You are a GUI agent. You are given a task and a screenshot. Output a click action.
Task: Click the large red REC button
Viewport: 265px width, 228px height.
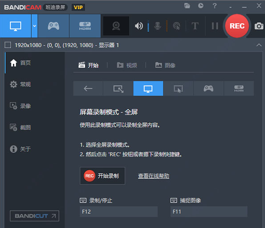coord(237,26)
